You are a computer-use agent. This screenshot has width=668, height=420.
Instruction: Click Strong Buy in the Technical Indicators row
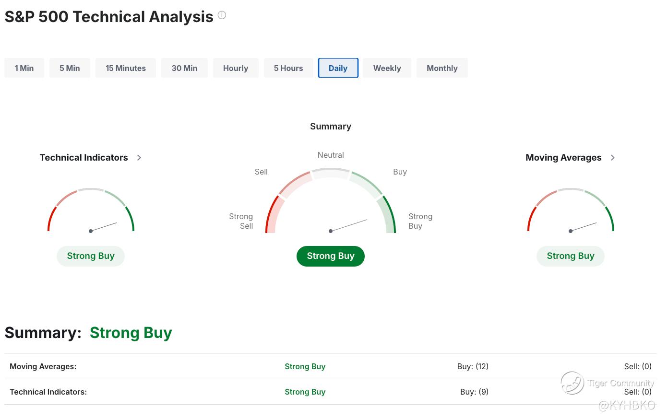[x=305, y=392]
